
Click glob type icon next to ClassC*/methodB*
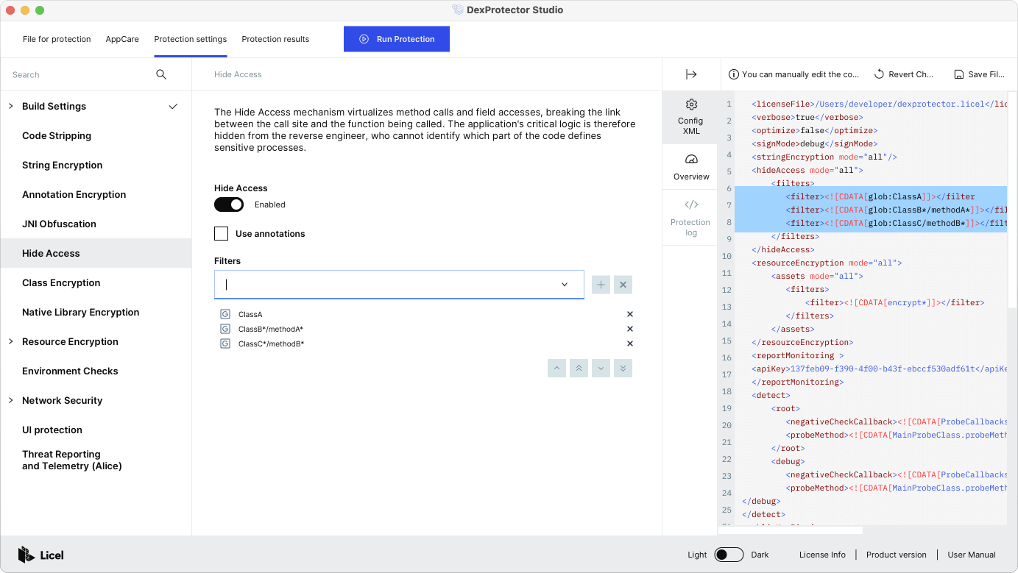click(225, 344)
